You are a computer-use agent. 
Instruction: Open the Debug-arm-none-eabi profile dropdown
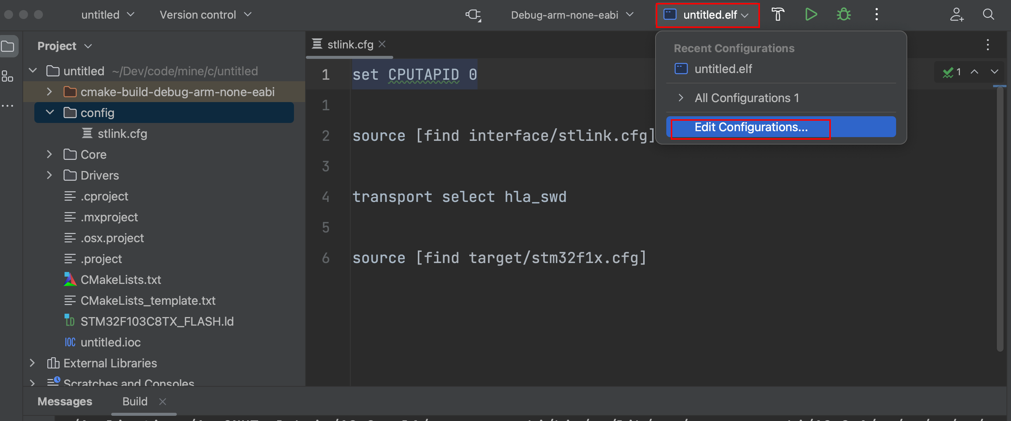point(572,15)
